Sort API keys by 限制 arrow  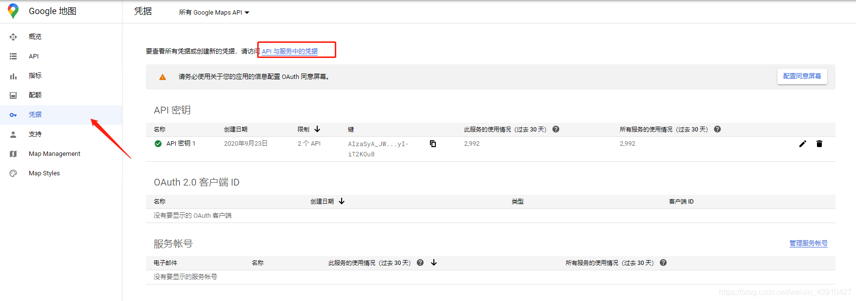(x=317, y=129)
